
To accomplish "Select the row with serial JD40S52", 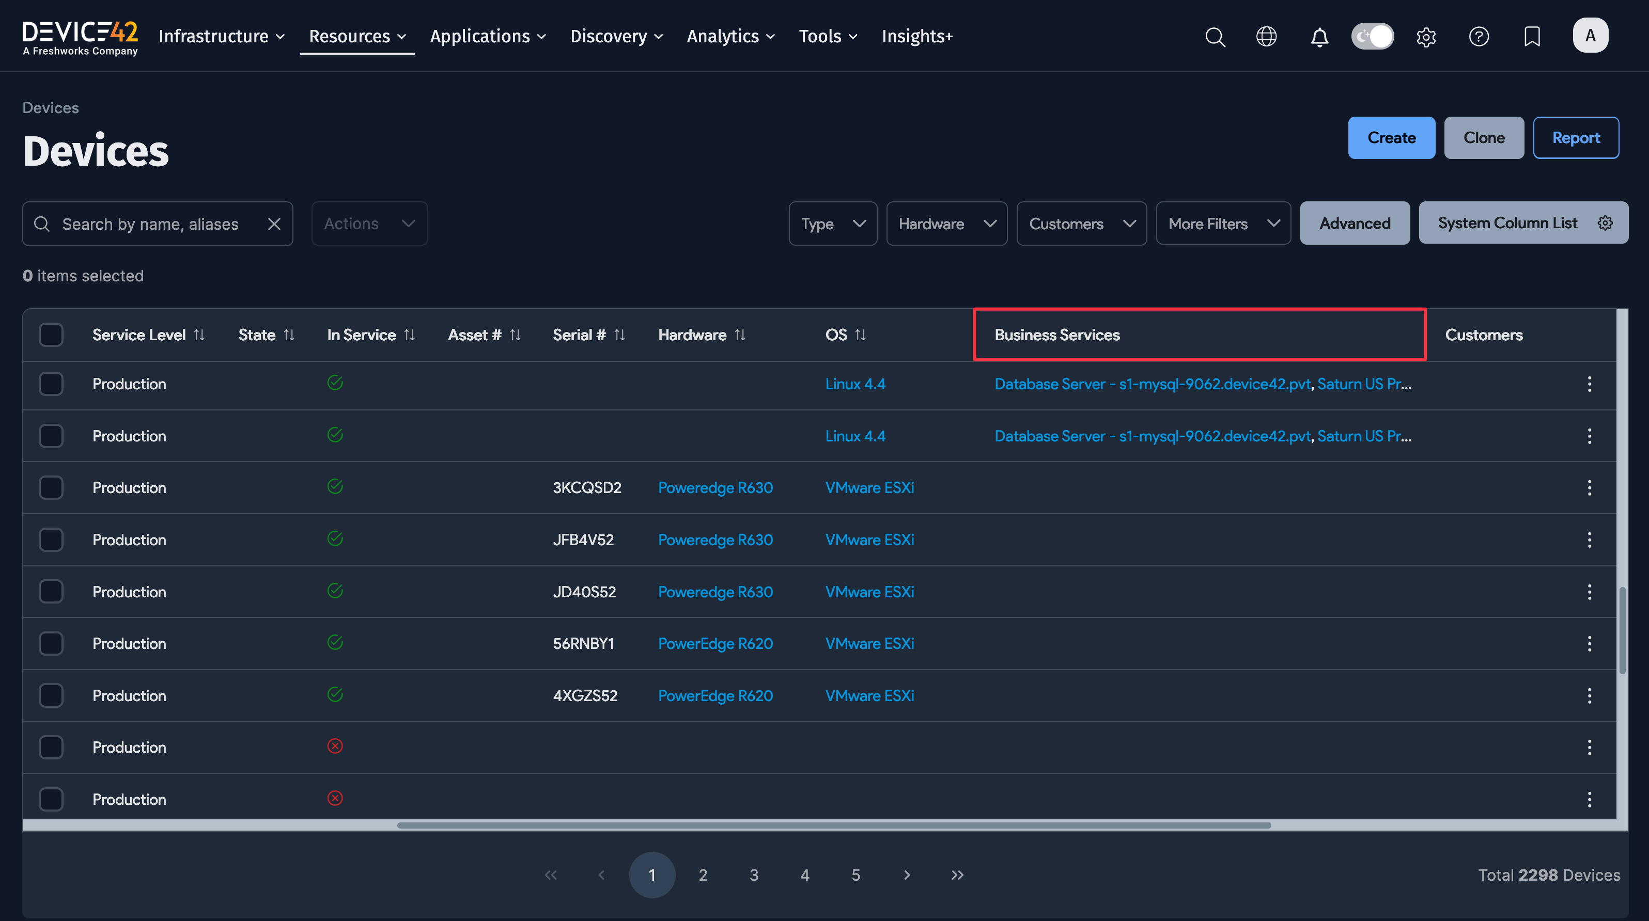I will [51, 592].
